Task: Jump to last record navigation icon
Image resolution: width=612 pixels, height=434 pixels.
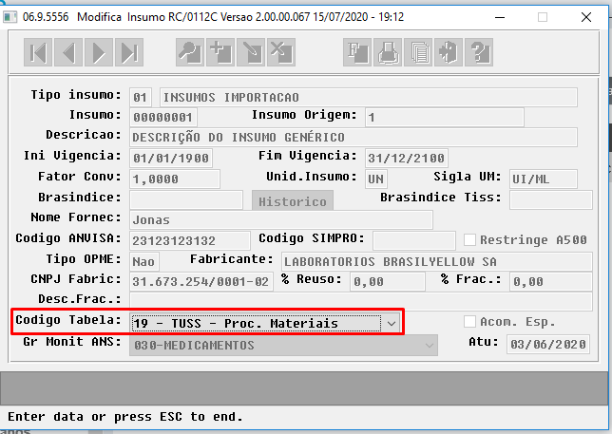Action: (x=129, y=52)
